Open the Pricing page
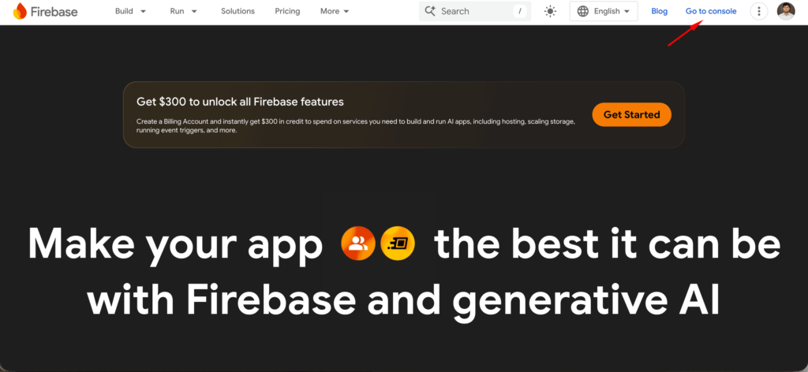Screen dimensions: 808x372 (x=287, y=11)
